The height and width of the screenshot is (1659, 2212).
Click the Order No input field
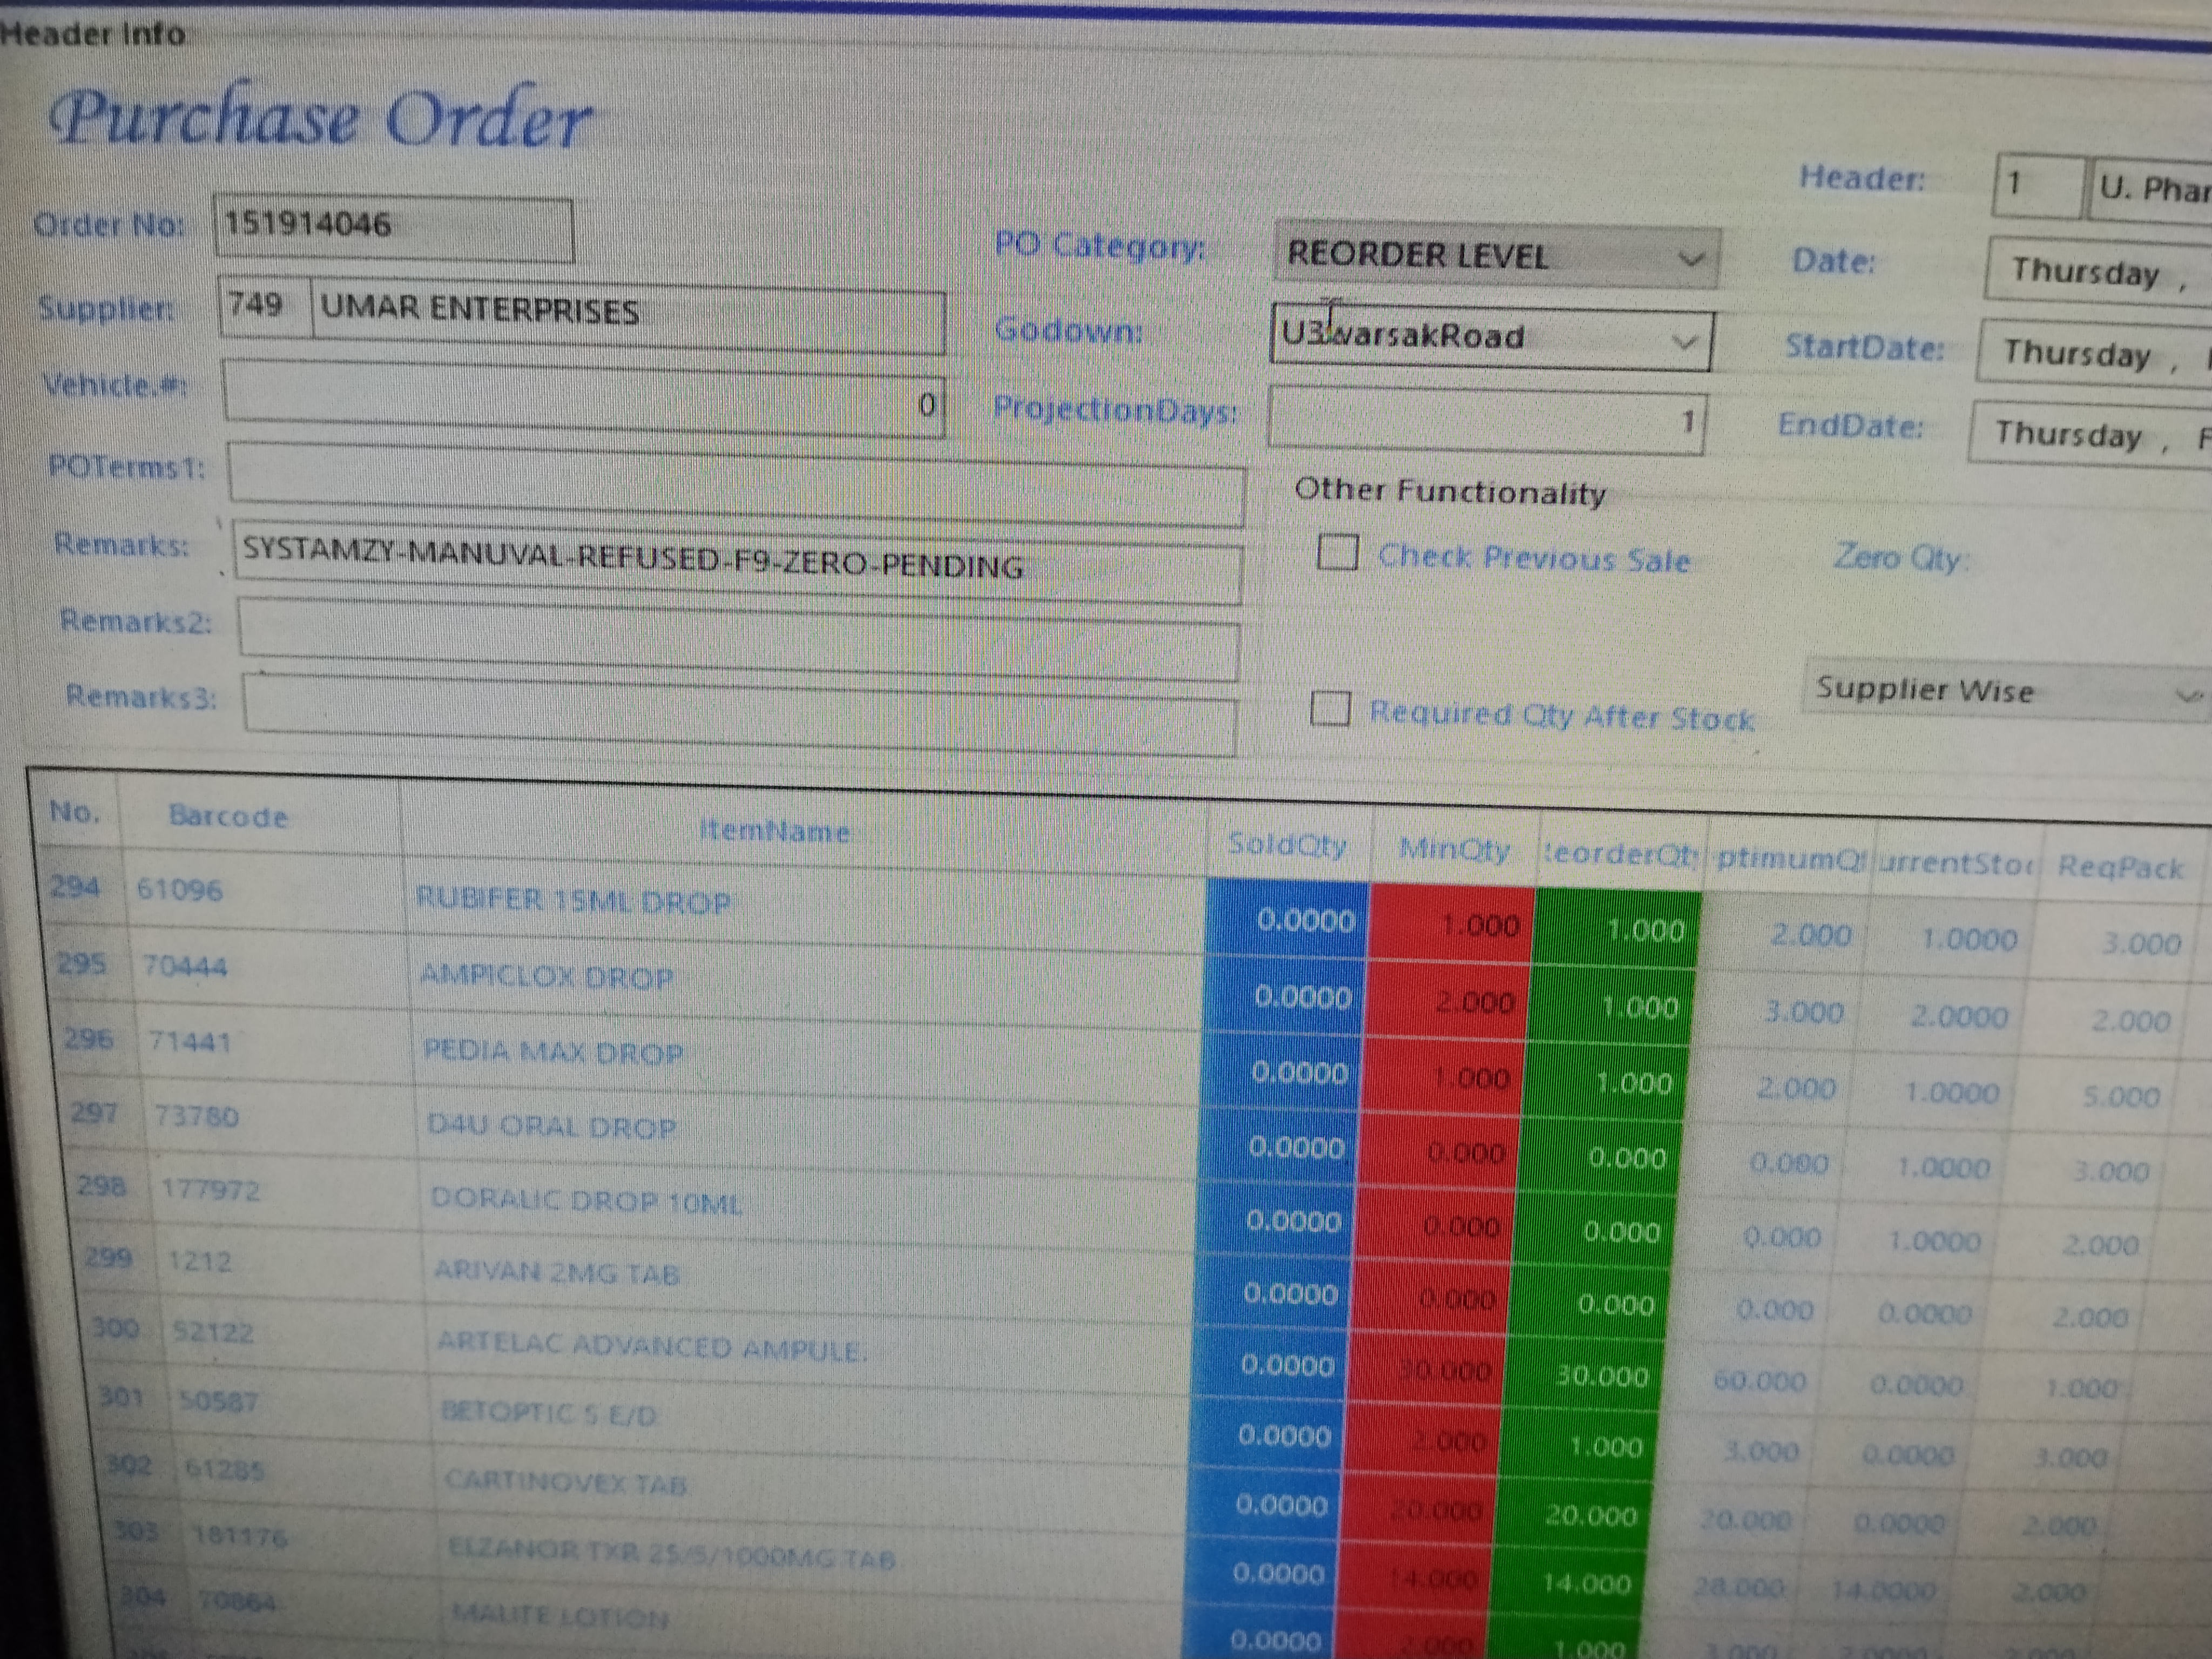[394, 228]
